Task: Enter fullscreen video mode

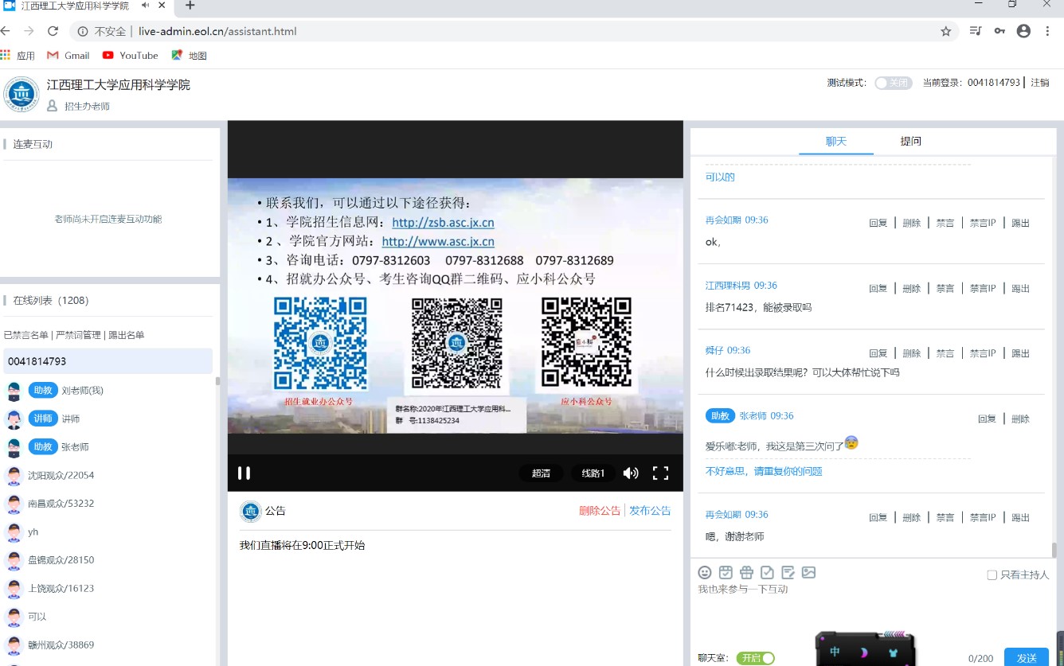Action: coord(660,473)
